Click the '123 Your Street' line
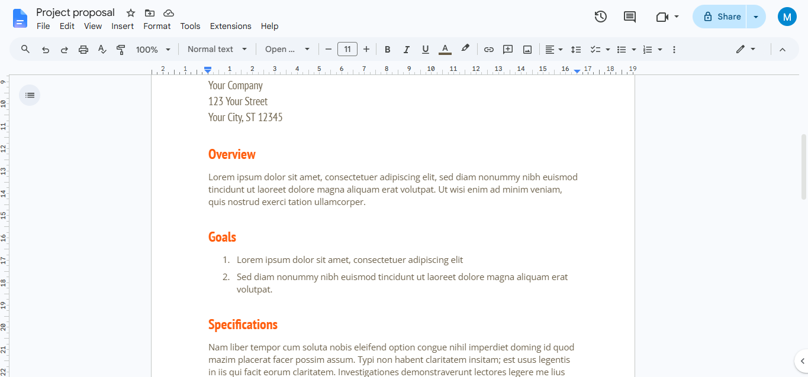This screenshot has width=808, height=377. [238, 102]
